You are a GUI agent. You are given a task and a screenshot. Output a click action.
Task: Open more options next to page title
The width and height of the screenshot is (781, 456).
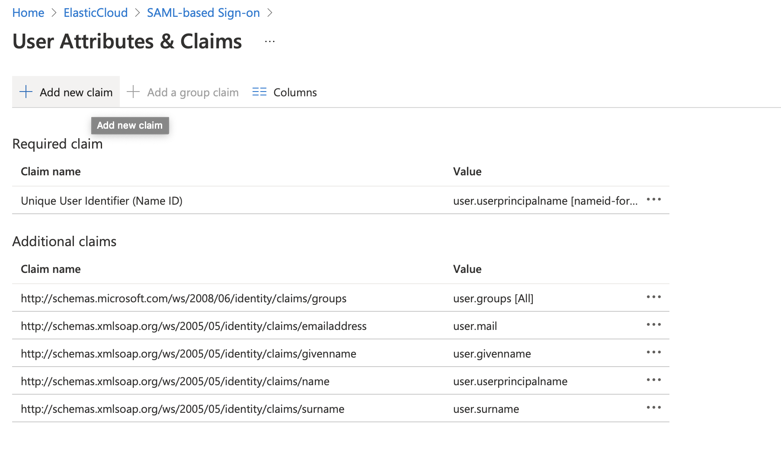click(269, 41)
